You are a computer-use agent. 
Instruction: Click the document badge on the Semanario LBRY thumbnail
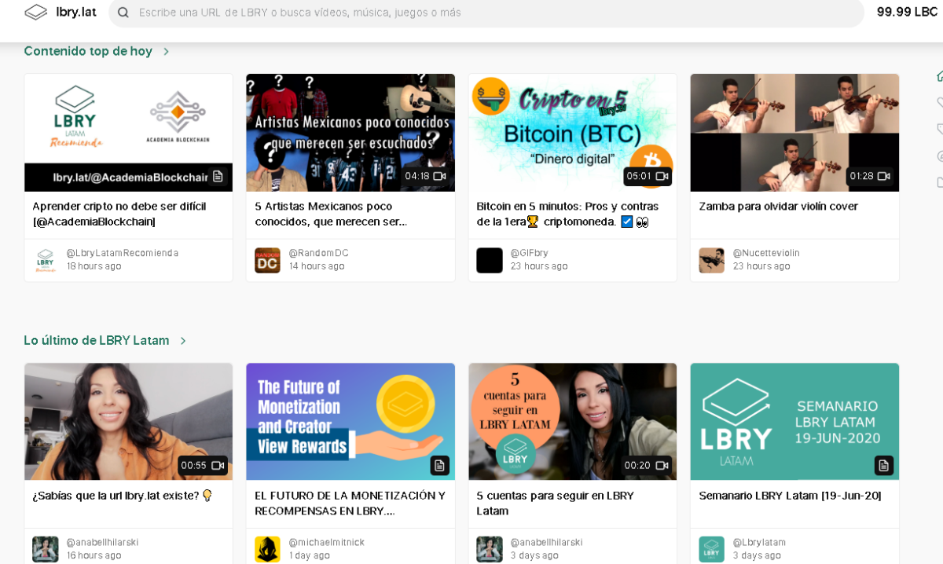coord(884,465)
